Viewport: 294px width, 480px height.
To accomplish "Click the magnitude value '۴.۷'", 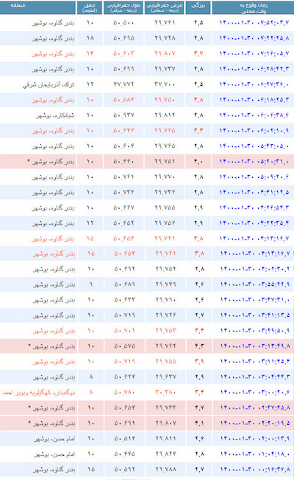I will (199, 408).
